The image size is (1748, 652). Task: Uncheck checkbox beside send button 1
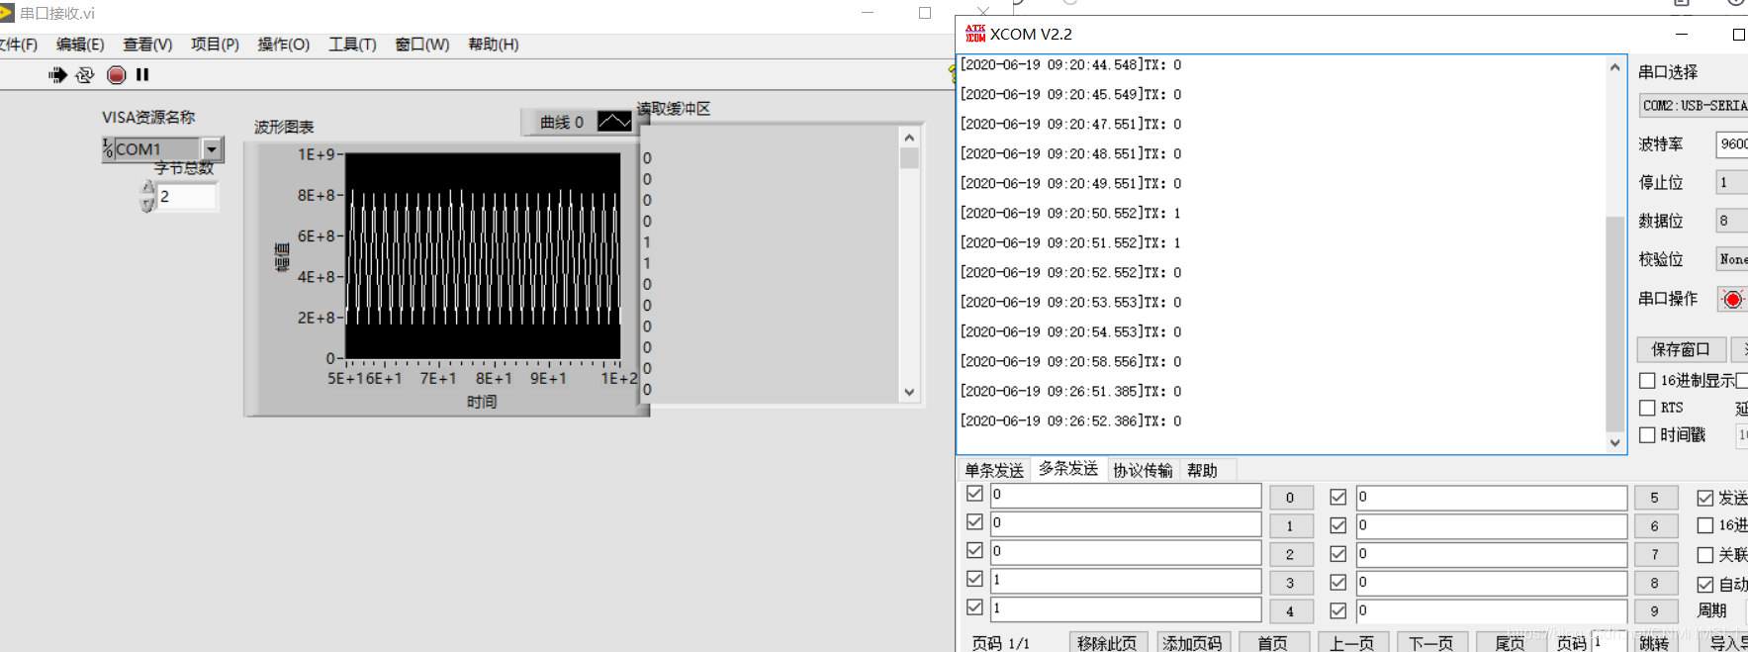[x=974, y=521]
